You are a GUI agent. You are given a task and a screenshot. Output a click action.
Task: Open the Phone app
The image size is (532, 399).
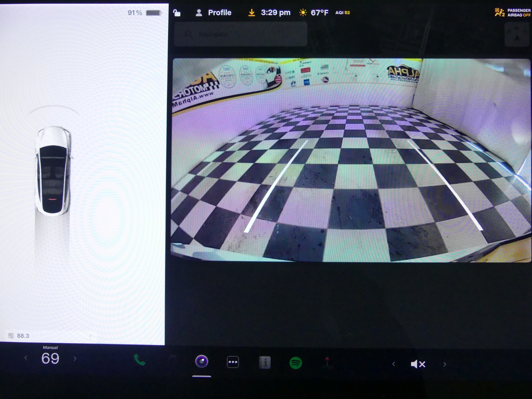coord(139,360)
